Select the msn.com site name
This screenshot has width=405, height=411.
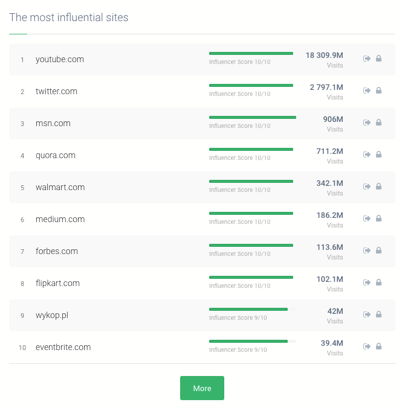pos(53,123)
